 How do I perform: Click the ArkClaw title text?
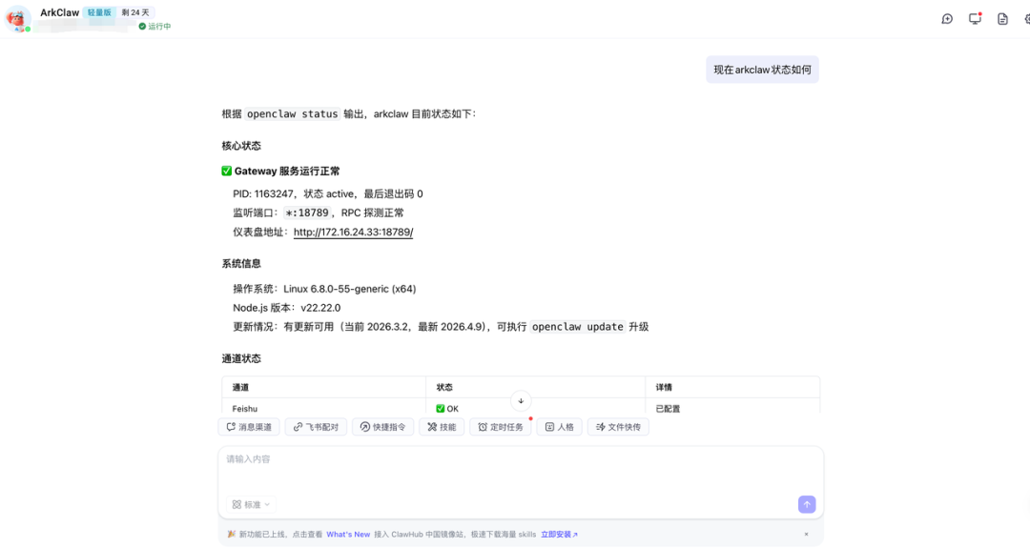pos(59,12)
